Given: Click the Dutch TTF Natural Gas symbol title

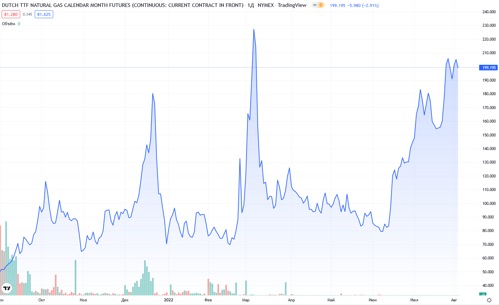Looking at the screenshot, I should (122, 5).
